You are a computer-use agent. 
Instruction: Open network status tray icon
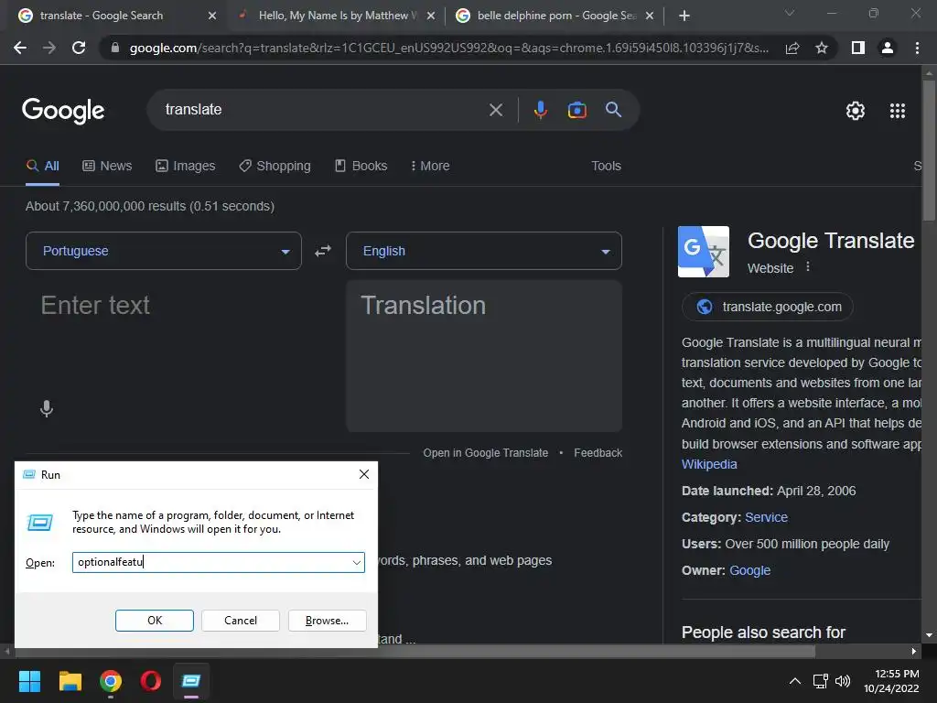pos(820,681)
